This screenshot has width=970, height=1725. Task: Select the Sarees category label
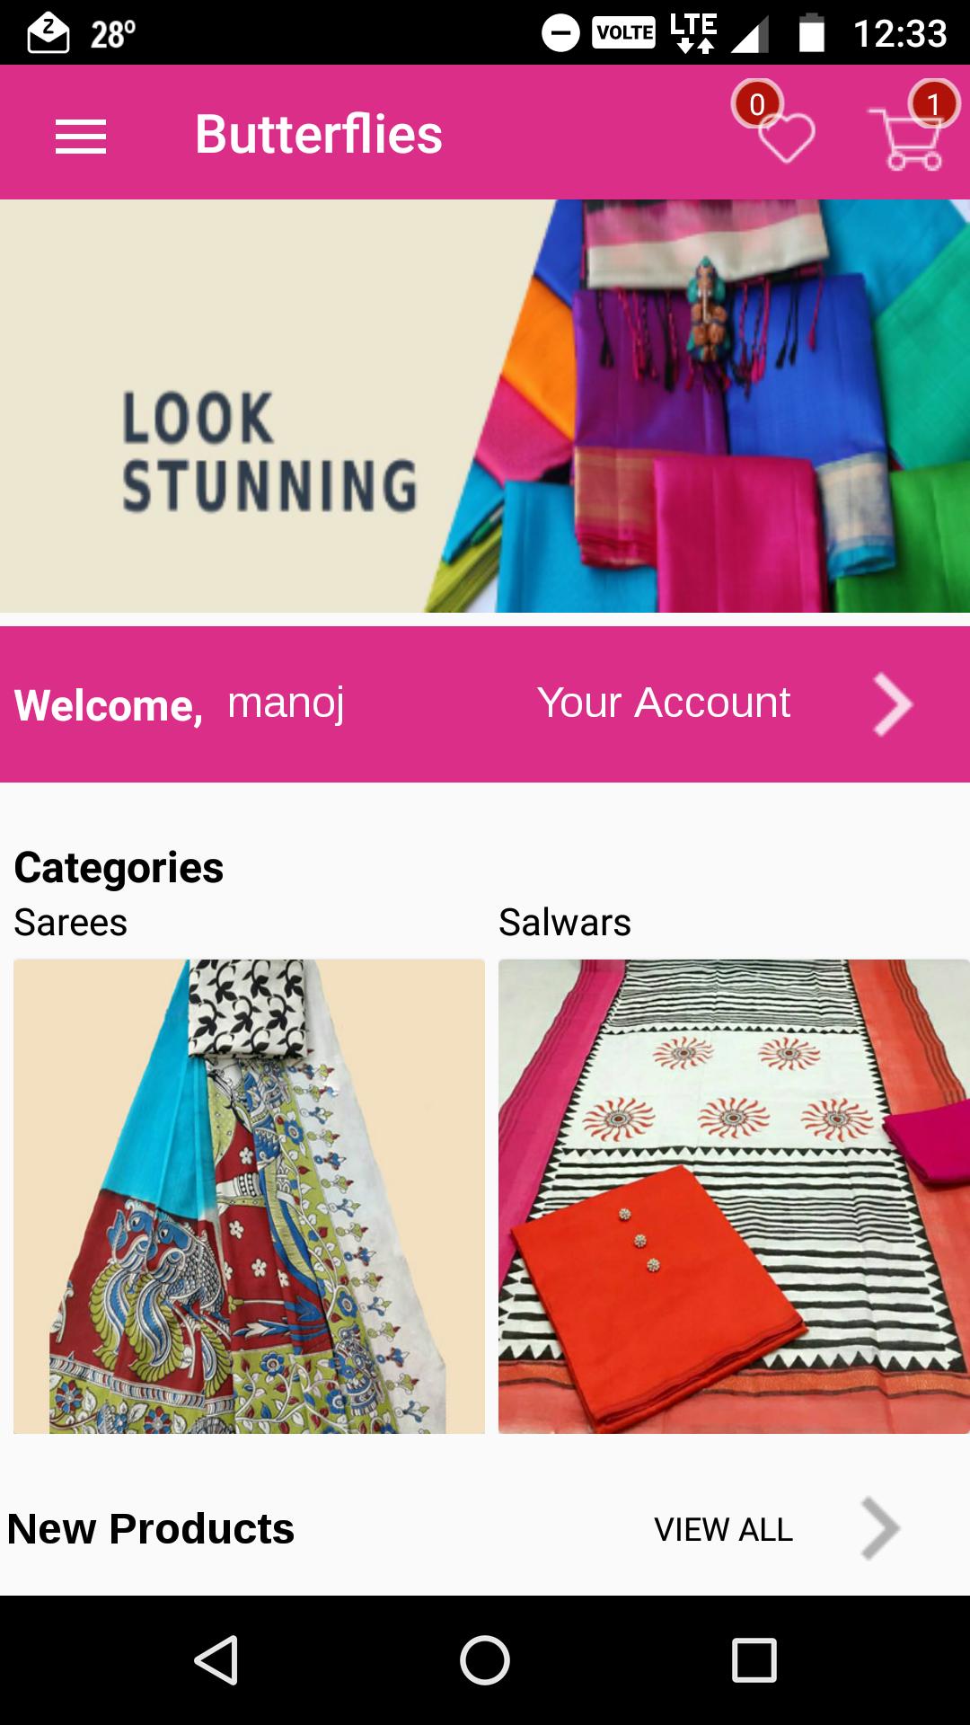[x=71, y=923]
